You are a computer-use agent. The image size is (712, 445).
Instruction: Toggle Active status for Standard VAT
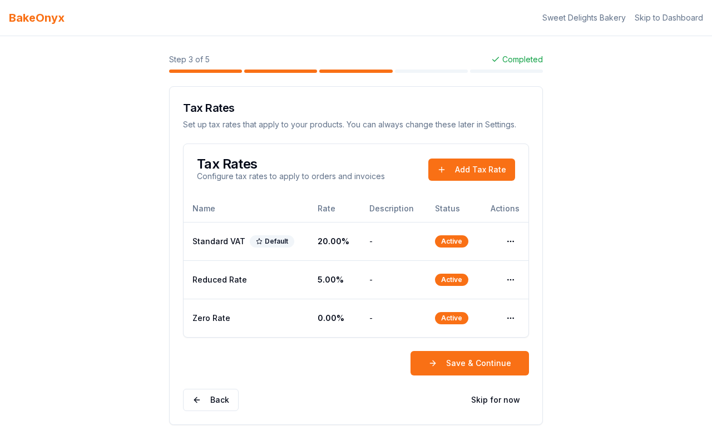click(451, 241)
